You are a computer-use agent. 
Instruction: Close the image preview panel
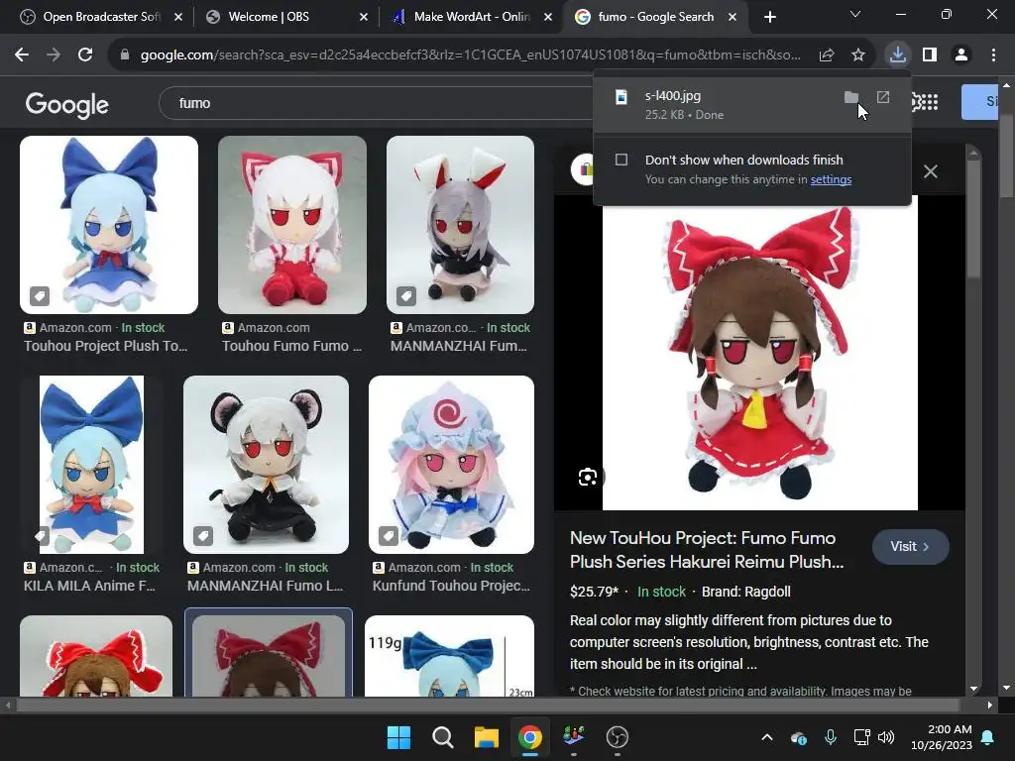tap(930, 171)
